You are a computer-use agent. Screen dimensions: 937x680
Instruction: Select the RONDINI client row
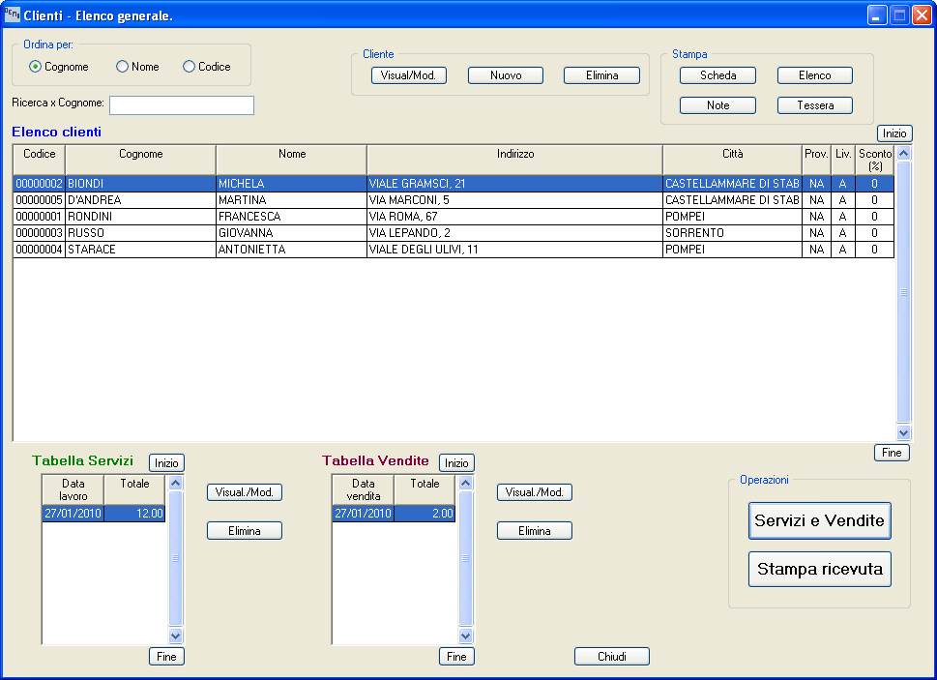click(x=454, y=217)
